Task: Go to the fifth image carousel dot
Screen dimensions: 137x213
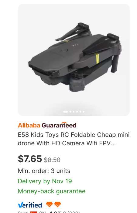Action: point(80,112)
